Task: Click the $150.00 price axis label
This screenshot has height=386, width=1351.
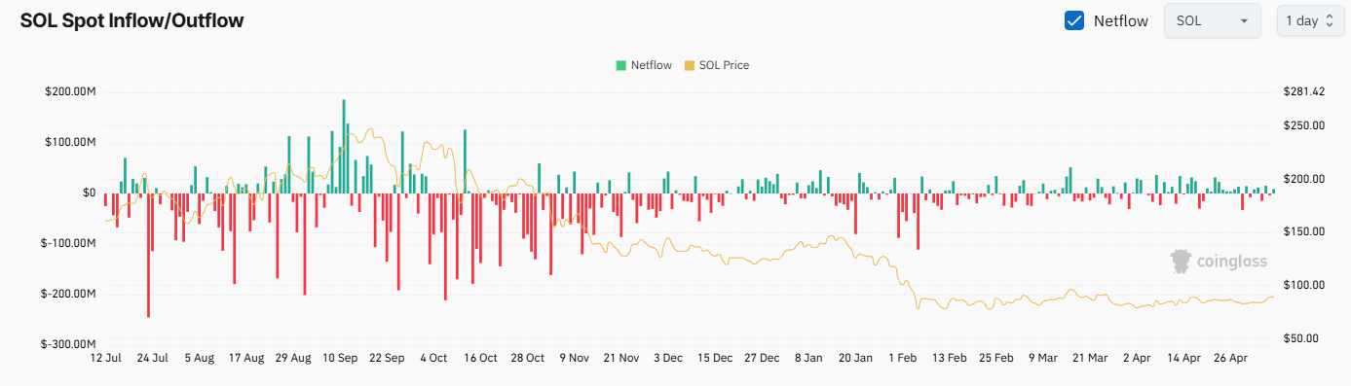Action: click(x=1304, y=231)
